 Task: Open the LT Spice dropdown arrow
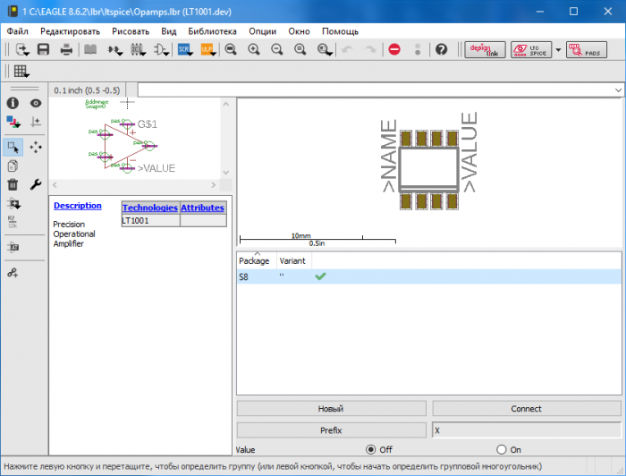click(558, 50)
